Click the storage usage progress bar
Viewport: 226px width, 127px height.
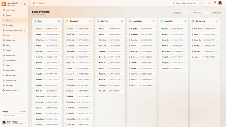(14, 114)
